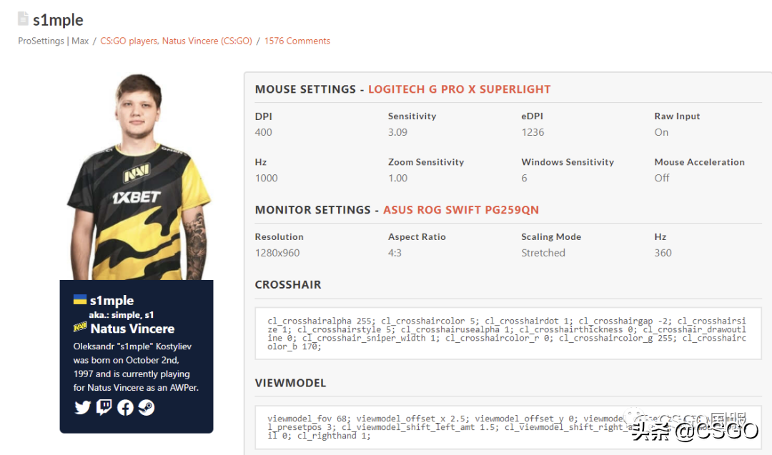Click the VIEWMODEL section heading
The width and height of the screenshot is (772, 455).
(x=290, y=383)
